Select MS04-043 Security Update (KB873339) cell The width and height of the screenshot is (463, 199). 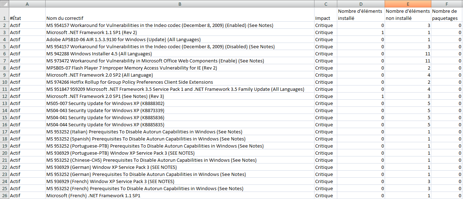pos(180,111)
